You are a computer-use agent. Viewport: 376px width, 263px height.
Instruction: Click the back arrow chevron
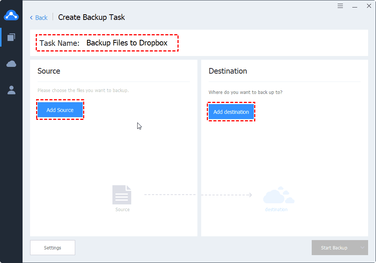pyautogui.click(x=31, y=18)
